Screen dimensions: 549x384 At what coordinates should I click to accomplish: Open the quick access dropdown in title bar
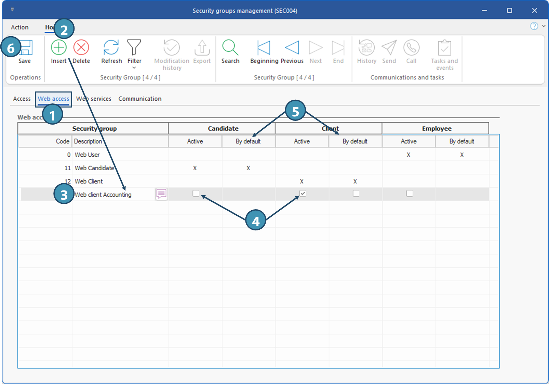[12, 10]
